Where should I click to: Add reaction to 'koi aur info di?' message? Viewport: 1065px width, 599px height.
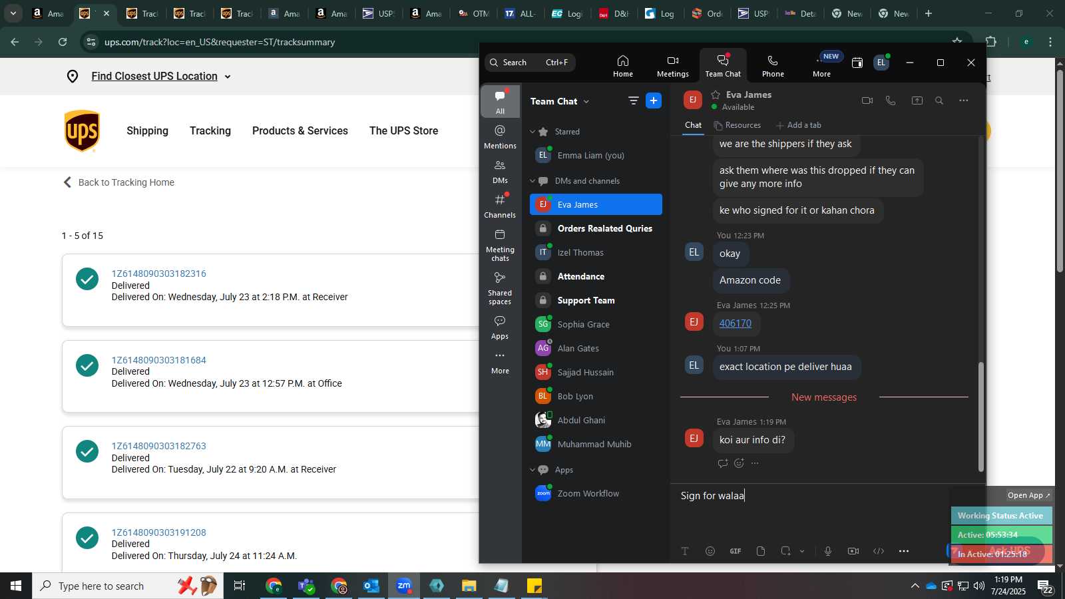coord(739,463)
